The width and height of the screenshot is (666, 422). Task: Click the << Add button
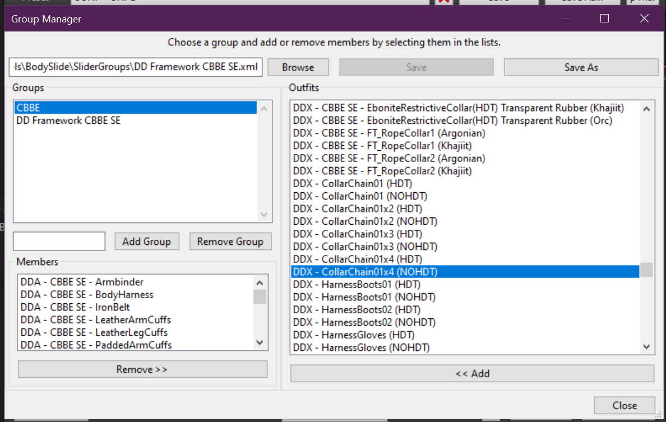(x=473, y=374)
